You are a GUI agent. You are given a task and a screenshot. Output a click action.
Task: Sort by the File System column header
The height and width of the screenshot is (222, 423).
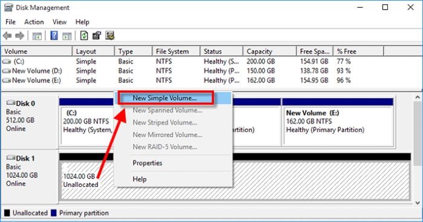176,51
